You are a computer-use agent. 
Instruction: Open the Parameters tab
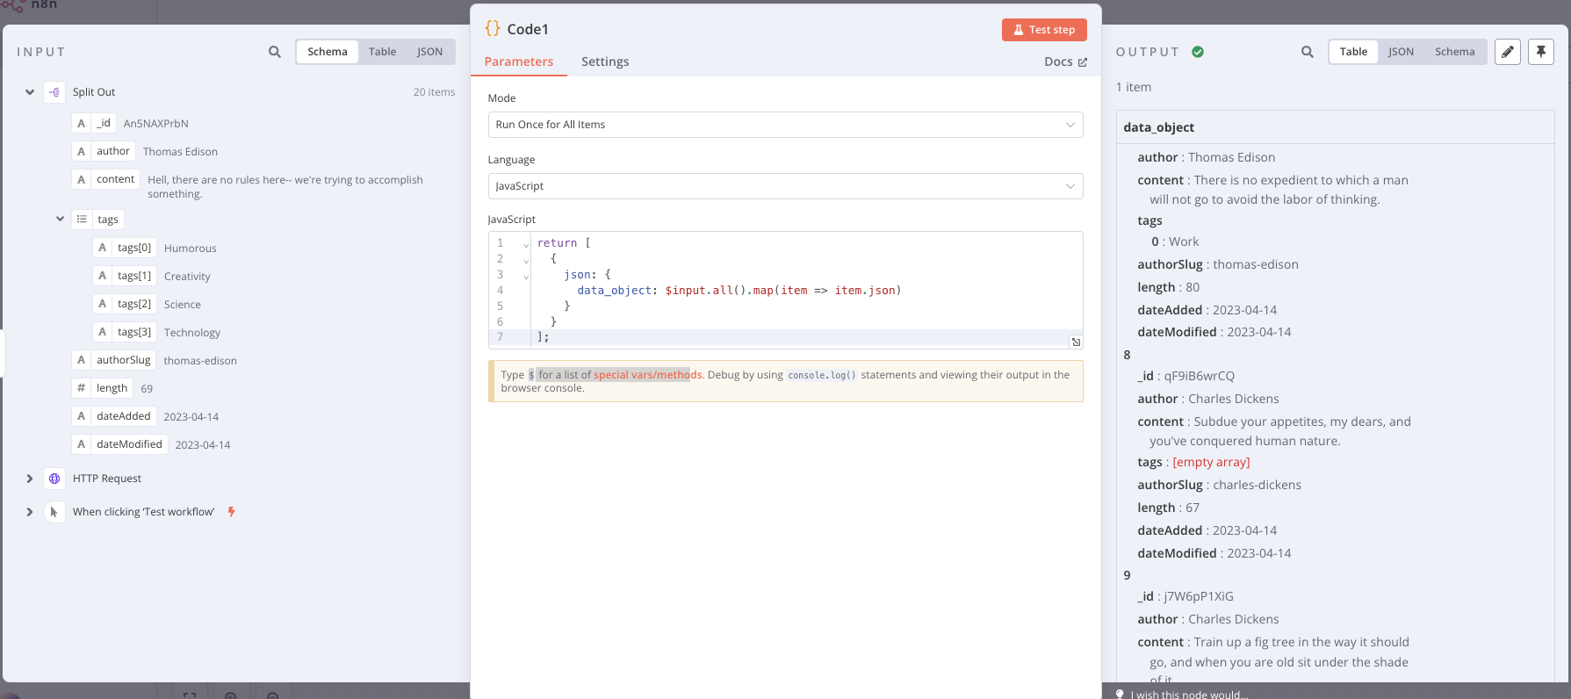(519, 61)
